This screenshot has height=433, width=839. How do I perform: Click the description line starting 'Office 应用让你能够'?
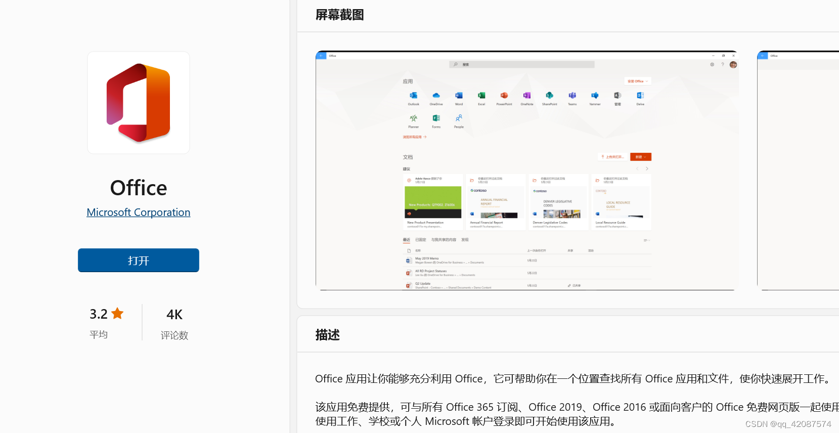(573, 379)
